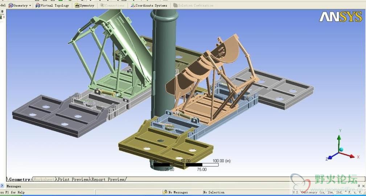Click the arrow button left of Messages
This screenshot has height=196, width=366.
(x=2, y=186)
